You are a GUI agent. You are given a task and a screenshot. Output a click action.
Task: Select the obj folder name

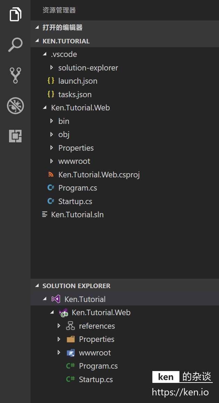pyautogui.click(x=64, y=134)
